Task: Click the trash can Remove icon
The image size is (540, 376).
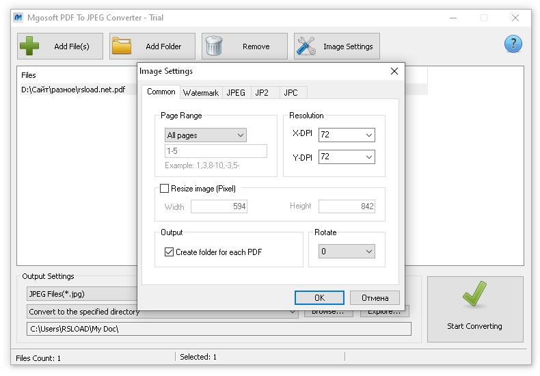Action: [x=214, y=46]
